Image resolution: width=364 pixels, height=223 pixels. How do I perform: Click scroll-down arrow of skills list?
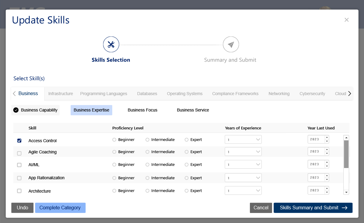pyautogui.click(x=346, y=192)
